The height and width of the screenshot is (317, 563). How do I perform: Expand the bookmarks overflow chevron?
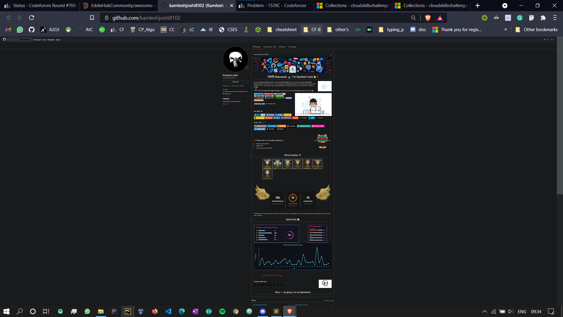point(506,30)
